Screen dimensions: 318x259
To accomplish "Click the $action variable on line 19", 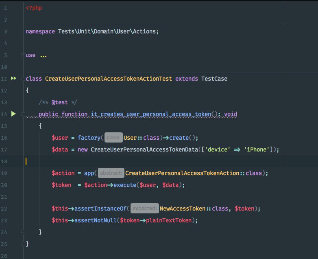I will click(63, 173).
